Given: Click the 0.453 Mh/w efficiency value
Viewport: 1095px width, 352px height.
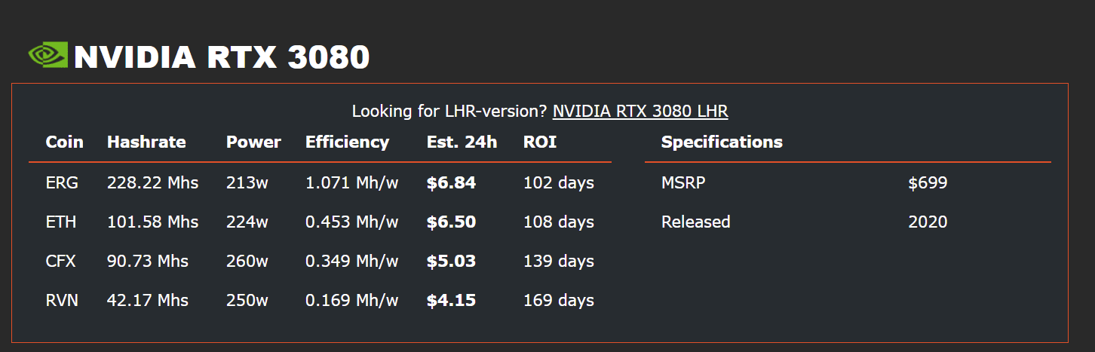Looking at the screenshot, I should pos(352,222).
